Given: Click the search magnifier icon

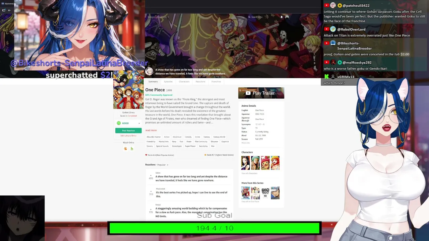Looking at the screenshot, I should [249, 17].
